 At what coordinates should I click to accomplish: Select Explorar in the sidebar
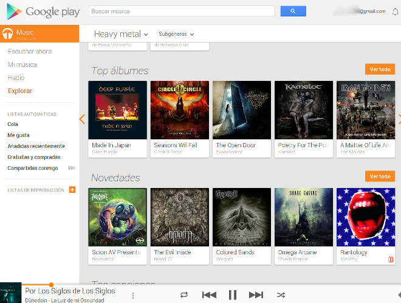tap(20, 91)
